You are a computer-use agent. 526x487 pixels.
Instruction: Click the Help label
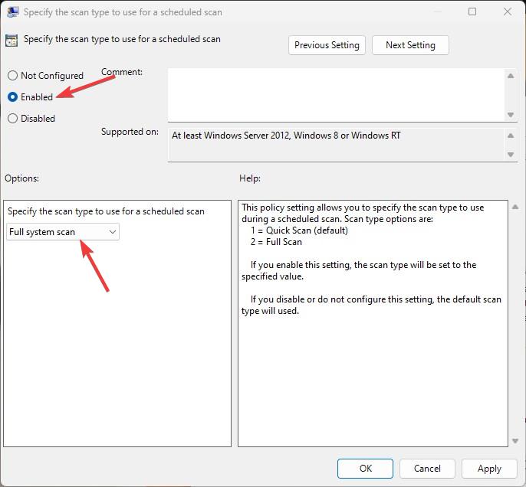[250, 178]
